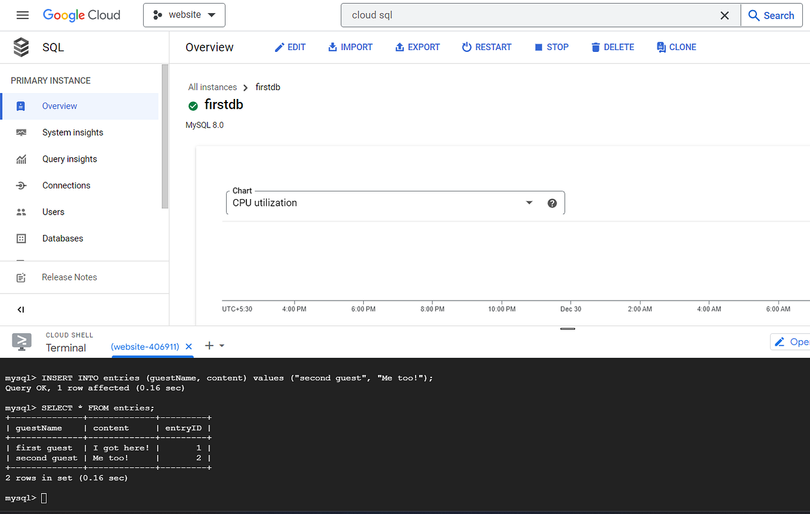Viewport: 810px width, 514px height.
Task: Click the Cloud Shell terminal icon
Action: [x=21, y=342]
